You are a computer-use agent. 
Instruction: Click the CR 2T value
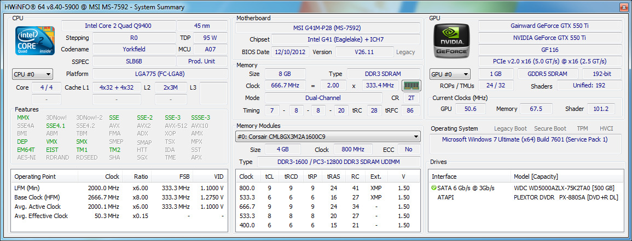(x=411, y=98)
